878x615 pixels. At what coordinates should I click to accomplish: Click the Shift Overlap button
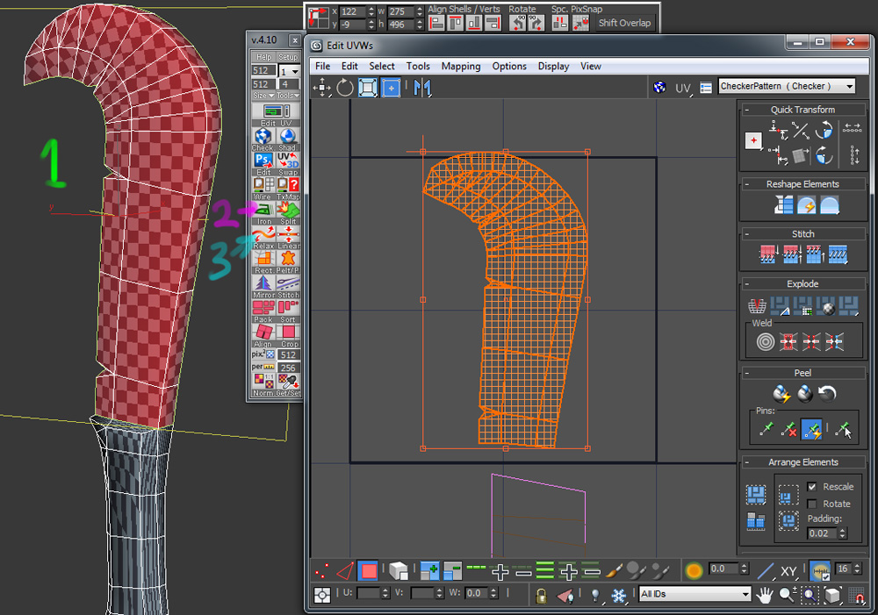625,23
